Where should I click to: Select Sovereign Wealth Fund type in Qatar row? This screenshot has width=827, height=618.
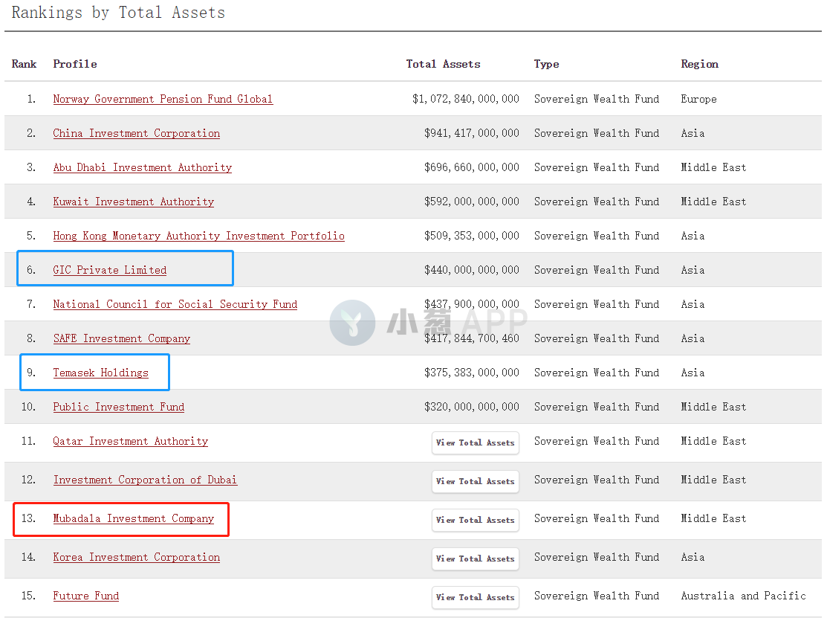pos(597,442)
